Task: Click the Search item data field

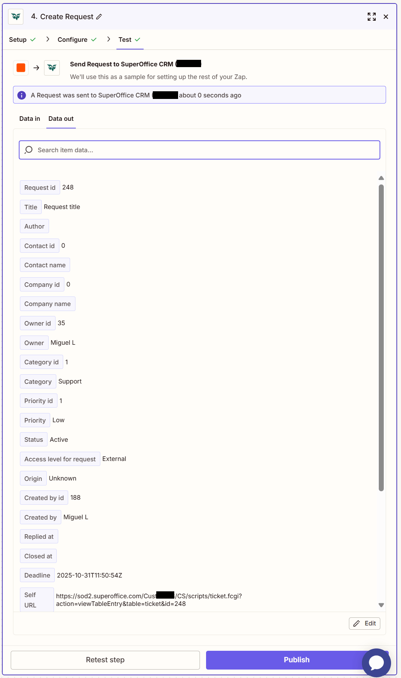Action: pyautogui.click(x=199, y=150)
